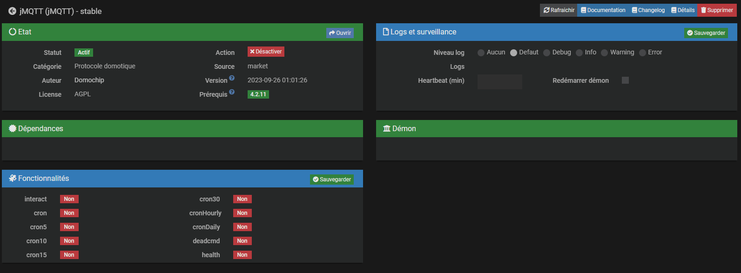Select the Info log level
The width and height of the screenshot is (741, 273).
pyautogui.click(x=579, y=53)
